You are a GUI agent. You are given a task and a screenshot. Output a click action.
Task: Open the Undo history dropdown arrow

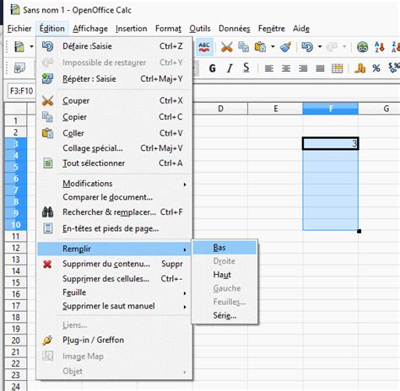coord(320,46)
